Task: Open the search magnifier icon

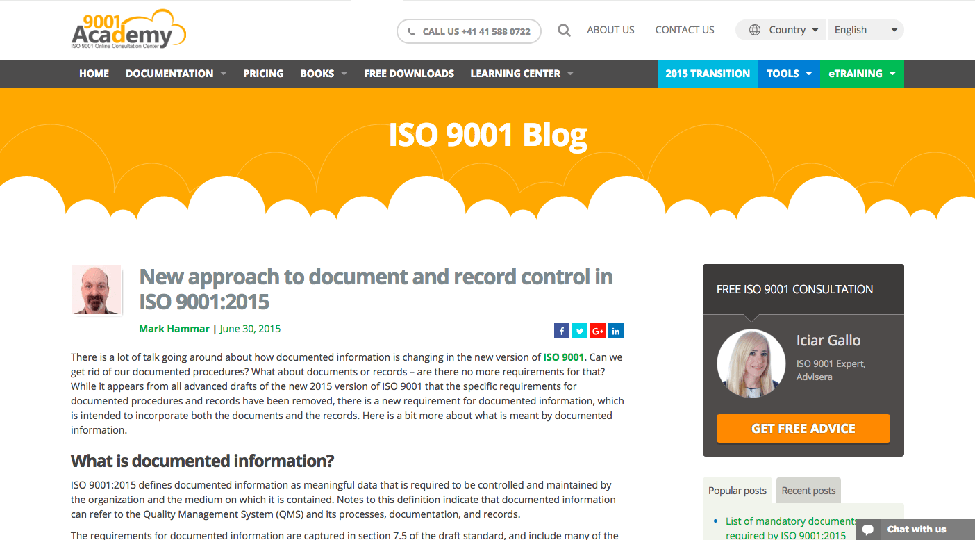Action: pos(564,29)
